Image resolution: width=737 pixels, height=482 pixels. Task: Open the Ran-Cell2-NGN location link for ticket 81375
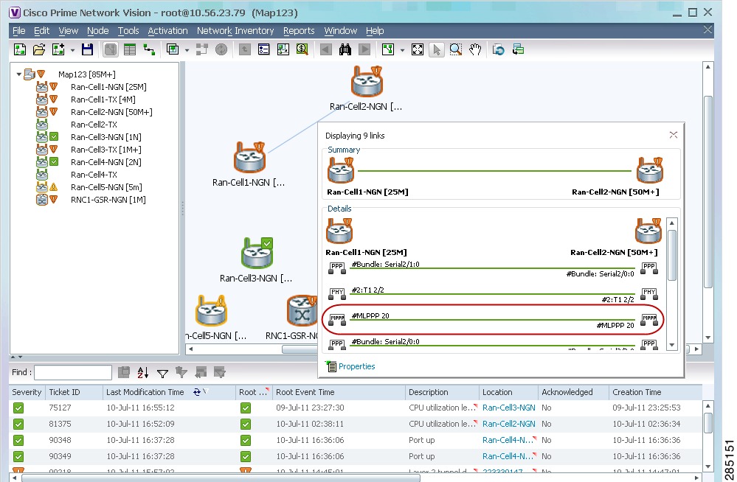508,424
